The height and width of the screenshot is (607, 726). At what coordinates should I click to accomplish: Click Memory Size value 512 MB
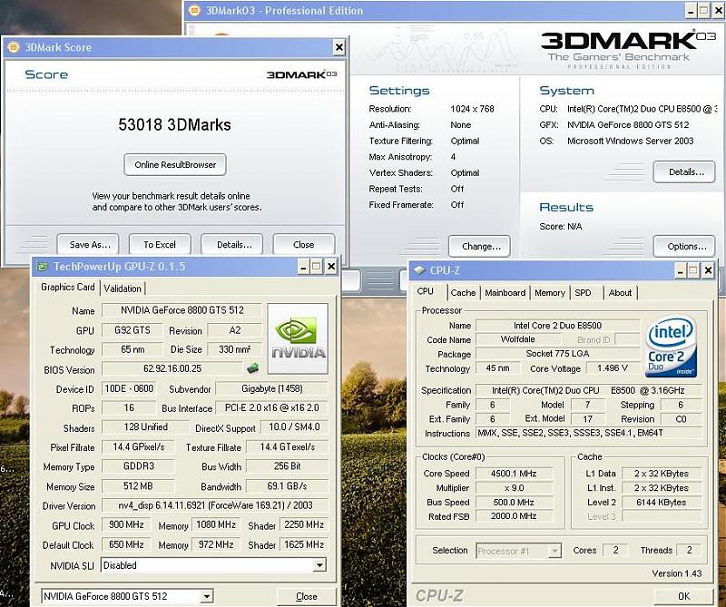(x=138, y=486)
